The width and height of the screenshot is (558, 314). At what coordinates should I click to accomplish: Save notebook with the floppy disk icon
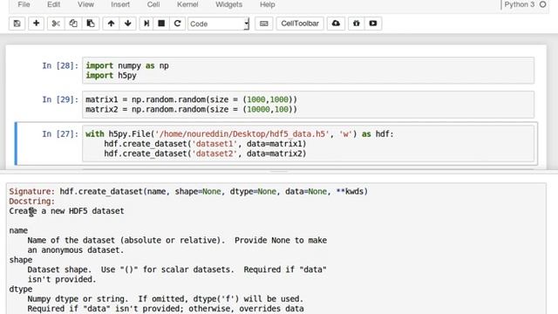[17, 24]
